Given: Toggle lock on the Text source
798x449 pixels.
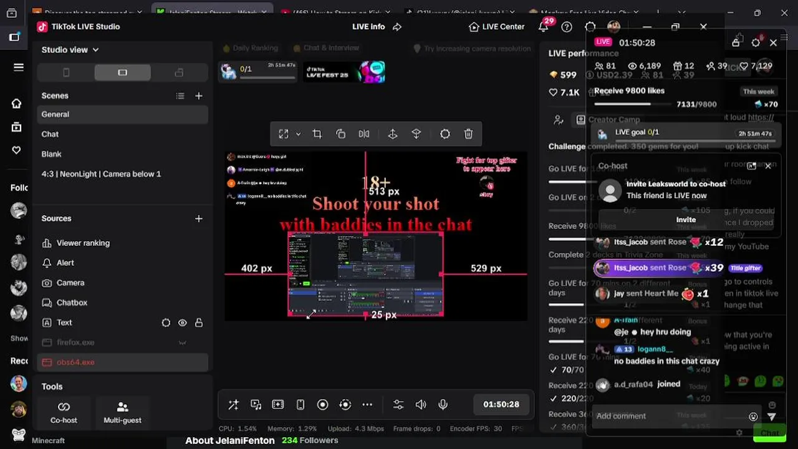Looking at the screenshot, I should coord(199,323).
